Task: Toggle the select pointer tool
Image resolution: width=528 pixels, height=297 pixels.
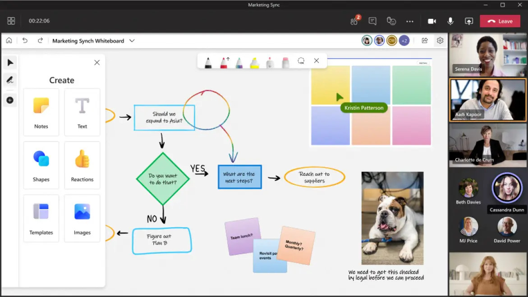Action: point(10,62)
